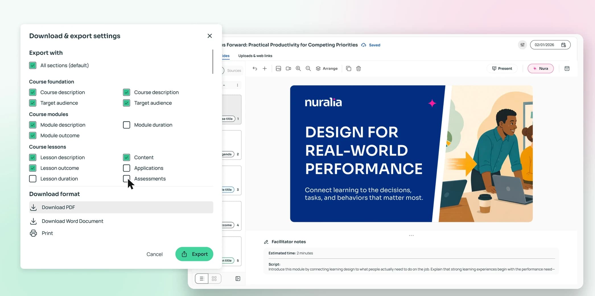595x296 pixels.
Task: Uncheck the Content checkbox
Action: coord(127,158)
